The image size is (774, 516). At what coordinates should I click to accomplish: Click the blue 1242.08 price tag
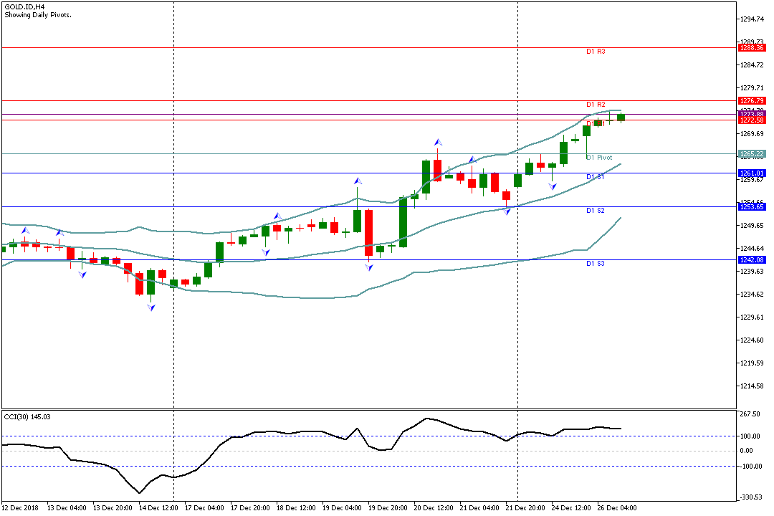point(752,259)
